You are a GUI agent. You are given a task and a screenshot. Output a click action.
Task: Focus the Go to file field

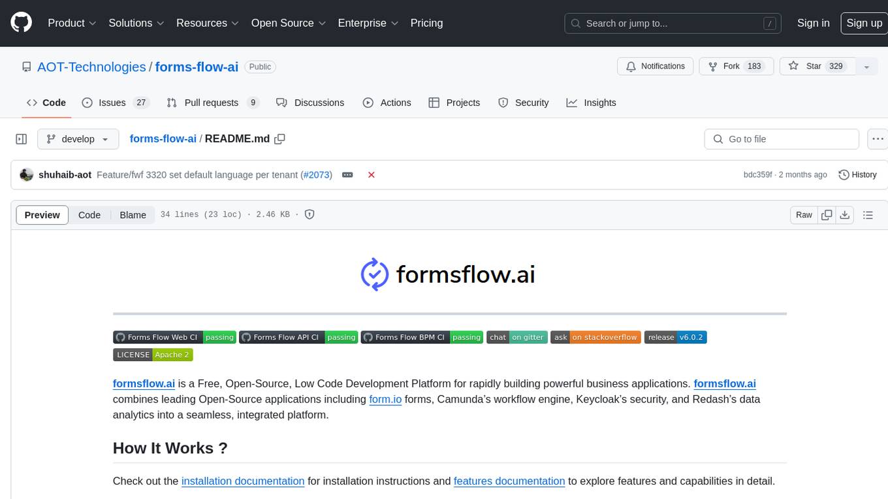click(x=782, y=139)
